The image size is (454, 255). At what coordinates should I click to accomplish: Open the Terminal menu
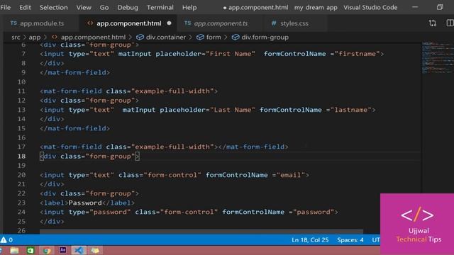click(160, 8)
